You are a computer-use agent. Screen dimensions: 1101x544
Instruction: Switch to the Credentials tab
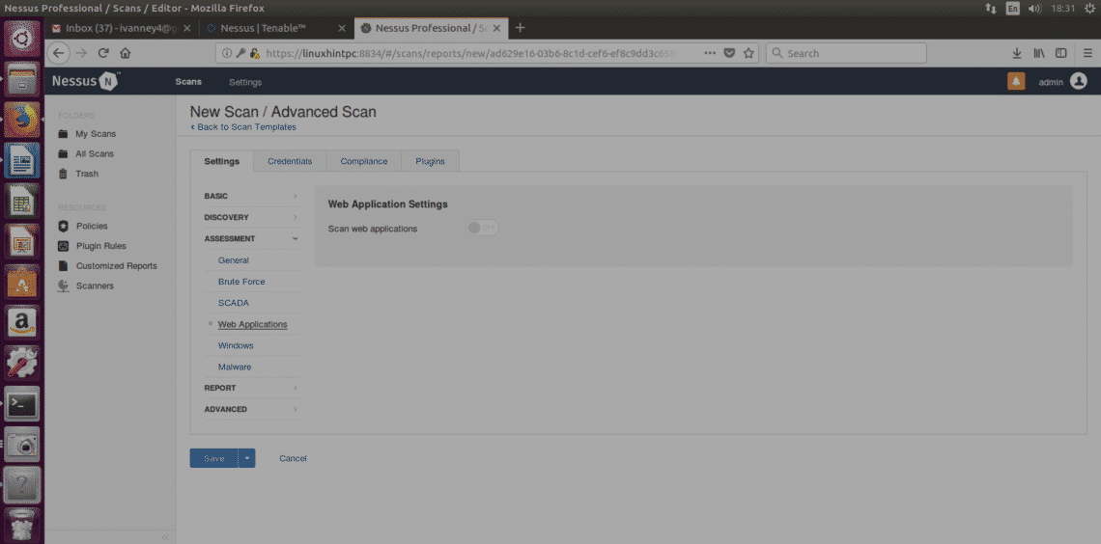(x=290, y=161)
